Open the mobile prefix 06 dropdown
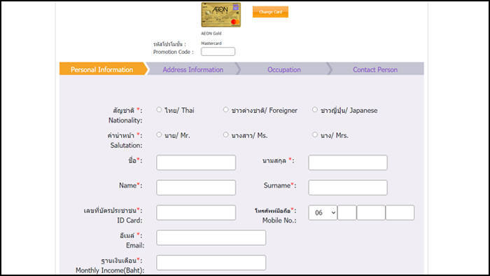 point(323,212)
